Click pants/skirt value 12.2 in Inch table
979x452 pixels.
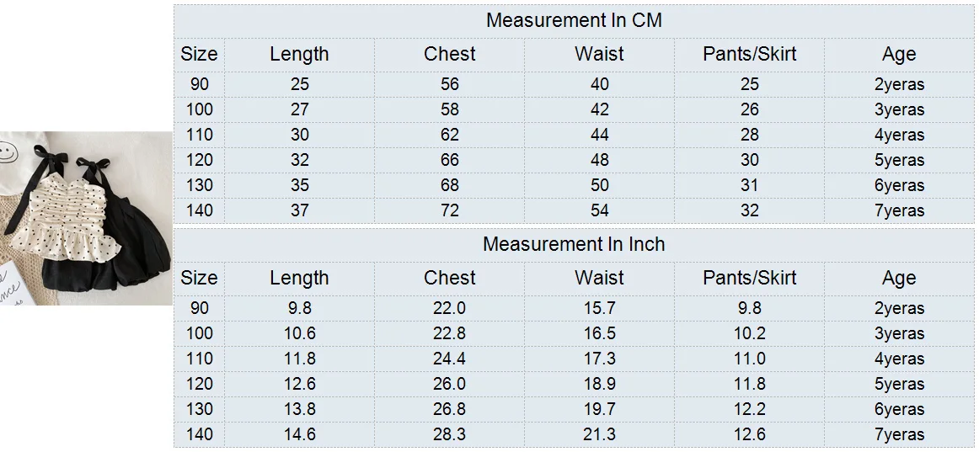(749, 409)
